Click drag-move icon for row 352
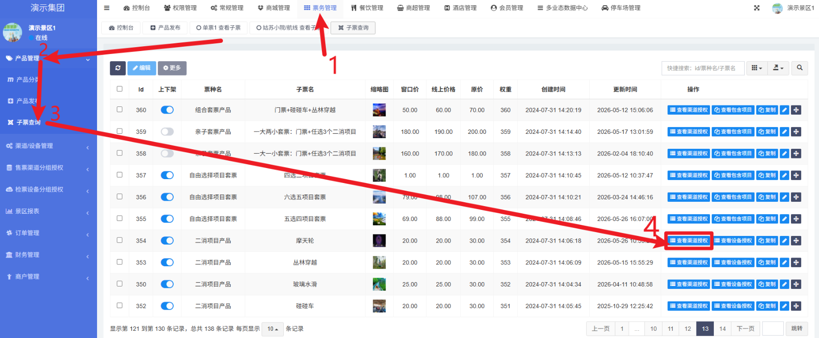The height and width of the screenshot is (338, 819). coord(796,306)
